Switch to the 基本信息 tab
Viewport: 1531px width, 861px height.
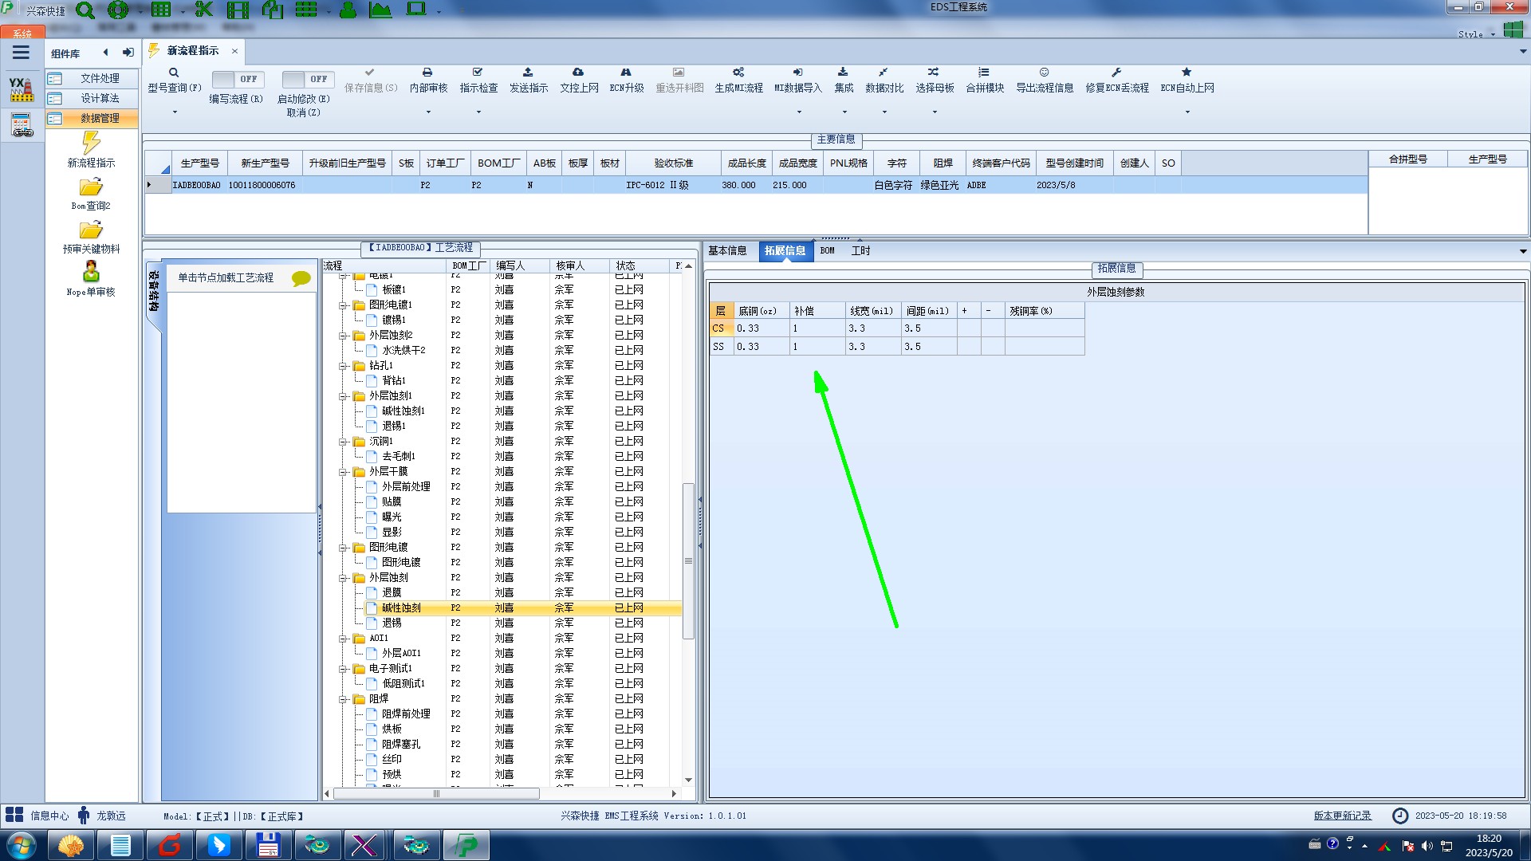pos(727,251)
